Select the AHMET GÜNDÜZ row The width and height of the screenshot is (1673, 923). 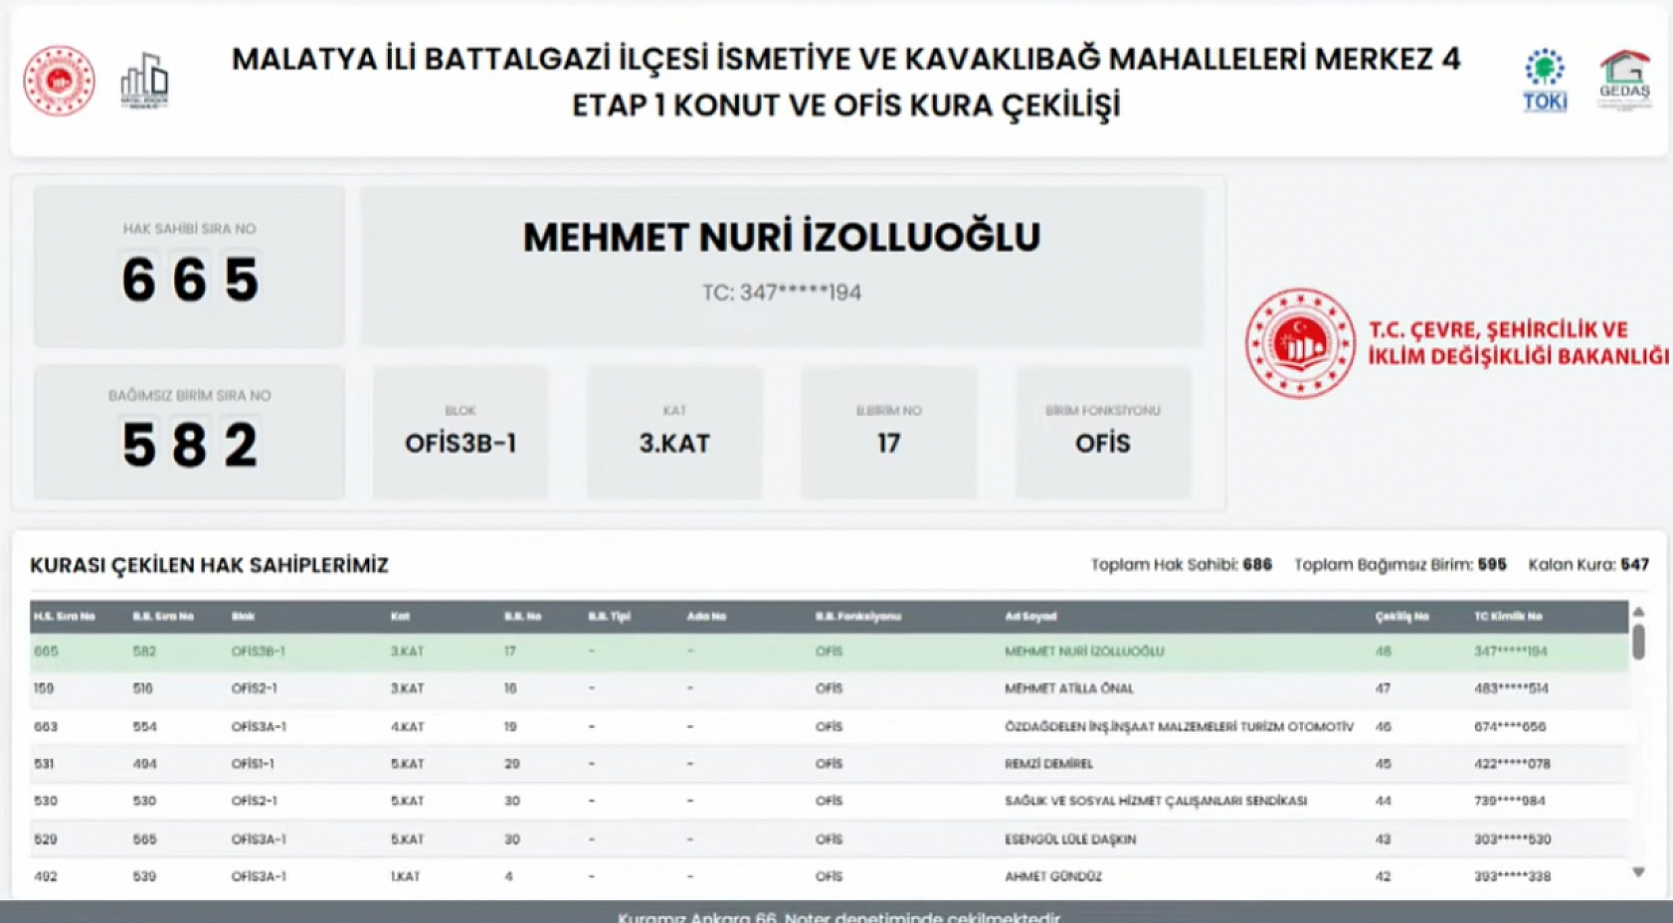click(696, 875)
